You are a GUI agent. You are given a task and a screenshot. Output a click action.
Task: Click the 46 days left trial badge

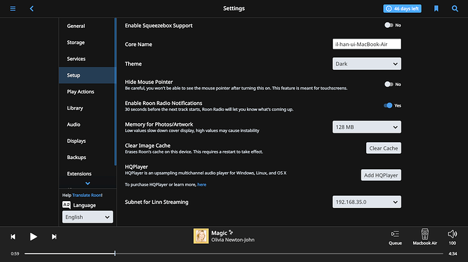tap(402, 9)
